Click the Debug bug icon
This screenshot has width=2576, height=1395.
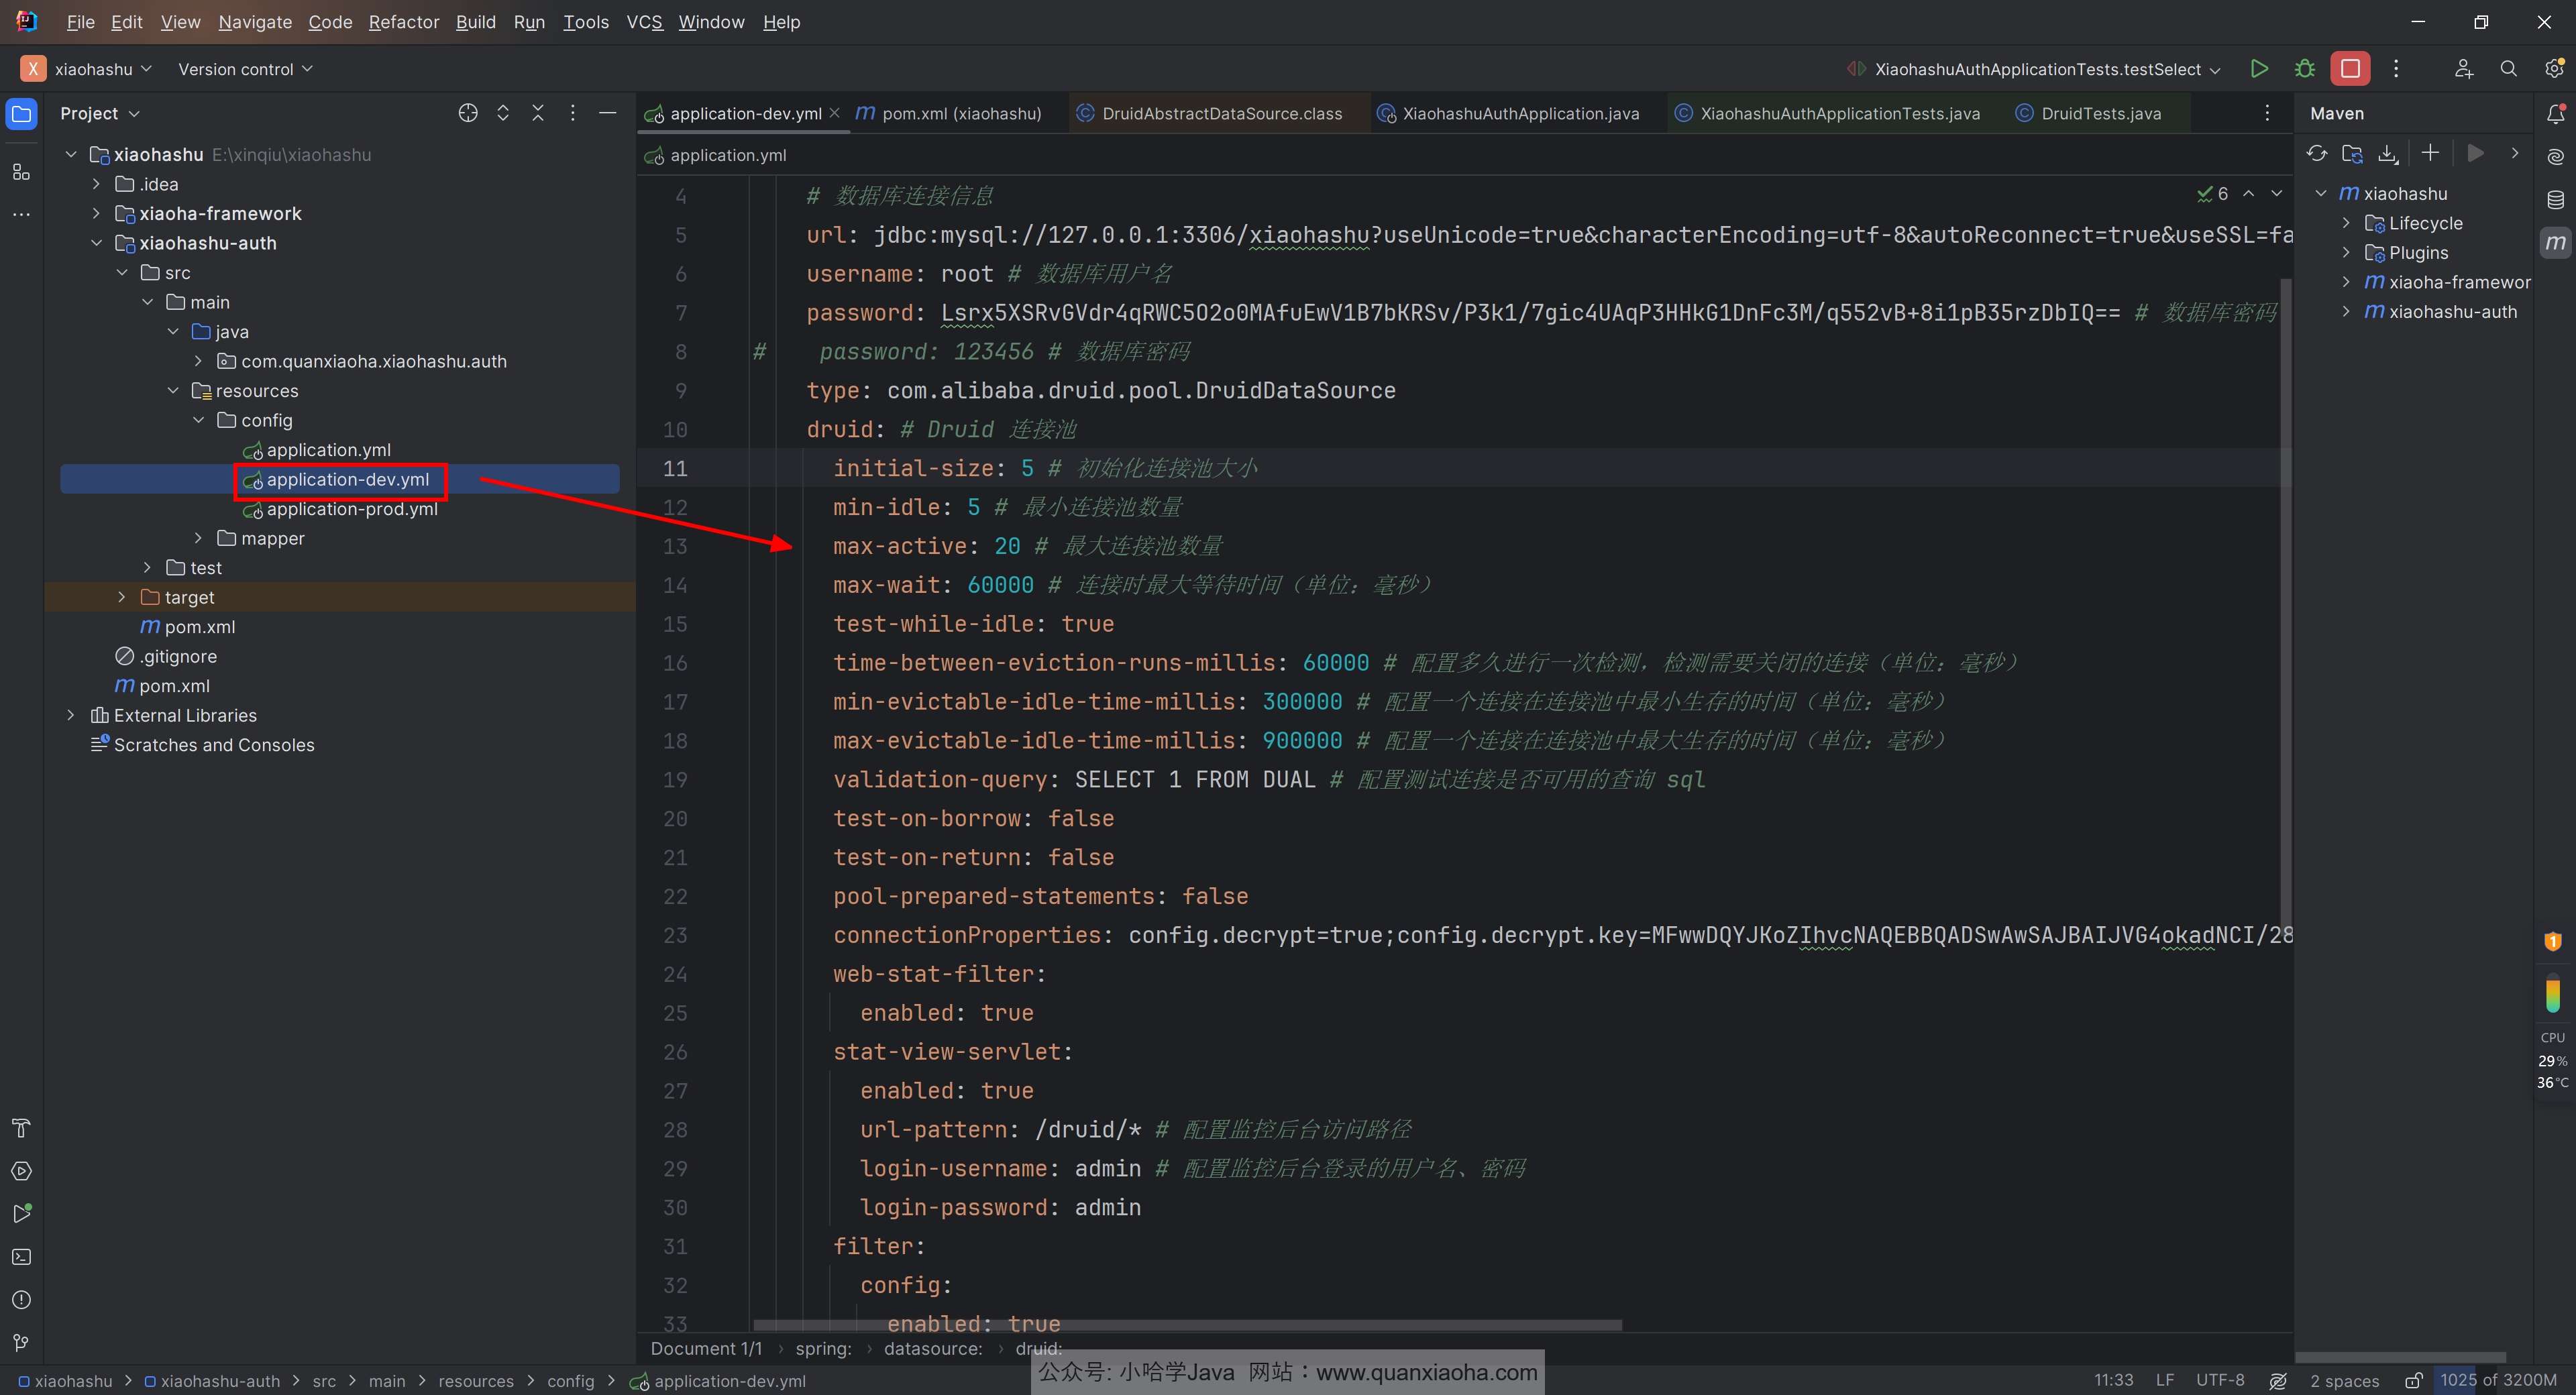click(2304, 69)
